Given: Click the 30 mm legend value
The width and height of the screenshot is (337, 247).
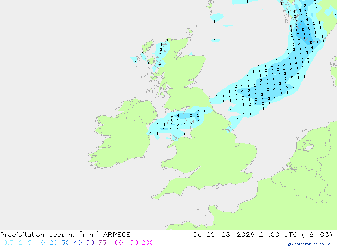Looking at the screenshot, I should point(66,243).
